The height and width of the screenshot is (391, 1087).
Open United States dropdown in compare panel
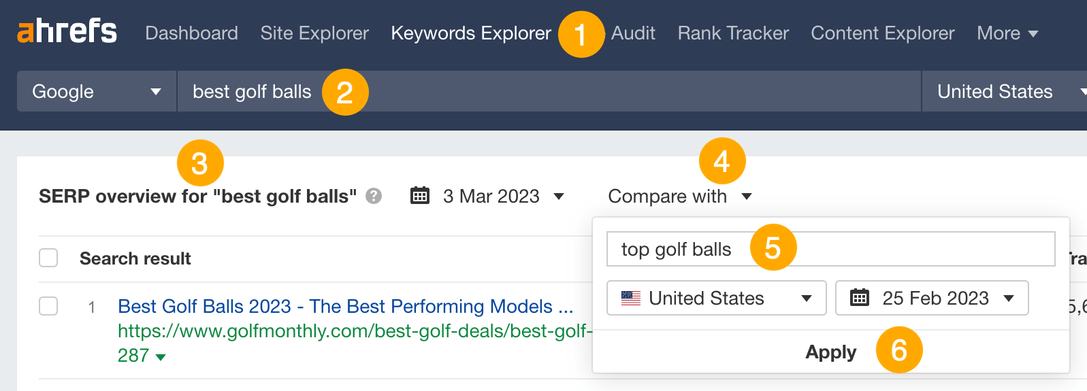coord(716,298)
